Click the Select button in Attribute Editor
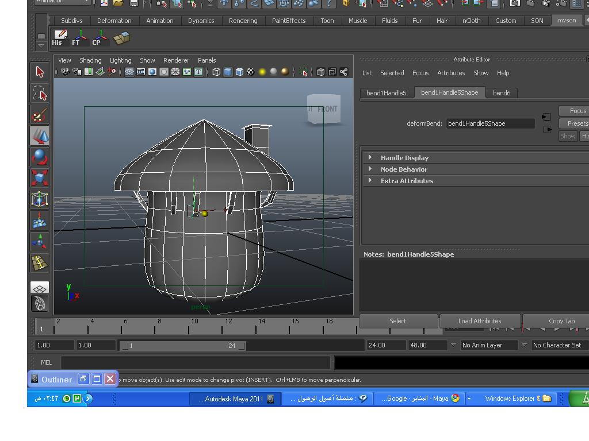 pos(398,321)
